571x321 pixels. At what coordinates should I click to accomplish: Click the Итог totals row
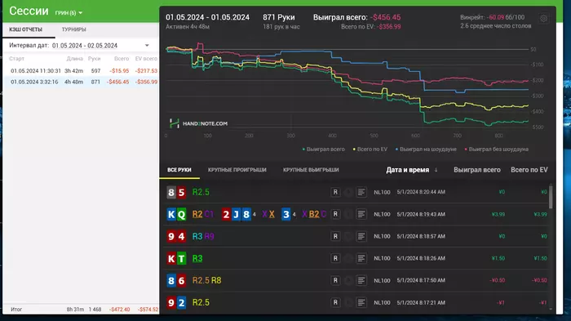tap(81, 310)
